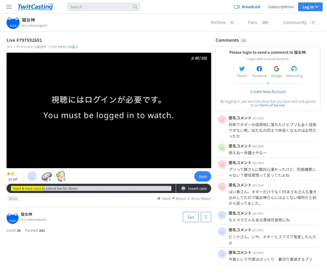Click comment starting 今度という今度はびっくり
The image size is (327, 273).
pyautogui.click(x=270, y=259)
